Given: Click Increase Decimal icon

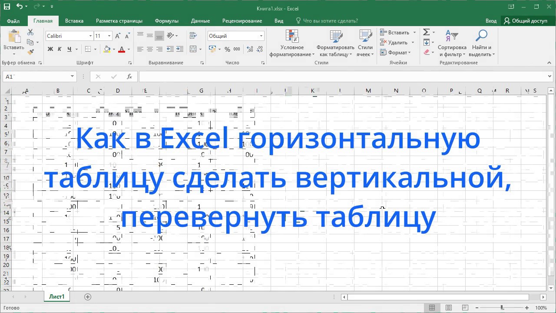Looking at the screenshot, I should [x=250, y=49].
